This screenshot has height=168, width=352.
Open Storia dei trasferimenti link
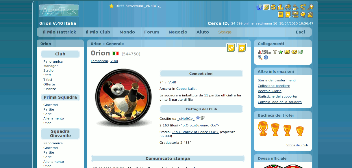pyautogui.click(x=277, y=80)
